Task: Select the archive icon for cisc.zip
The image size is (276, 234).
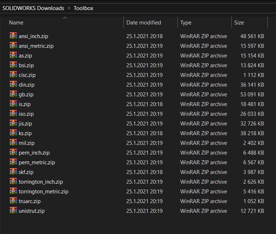Action: tap(13, 74)
